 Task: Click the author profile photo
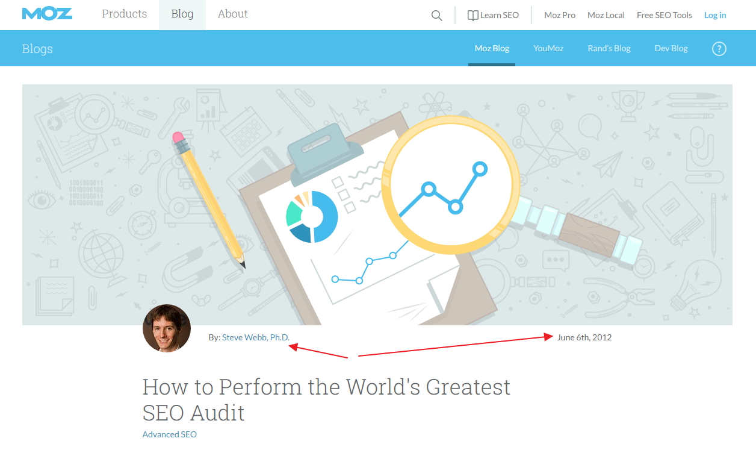pyautogui.click(x=167, y=328)
